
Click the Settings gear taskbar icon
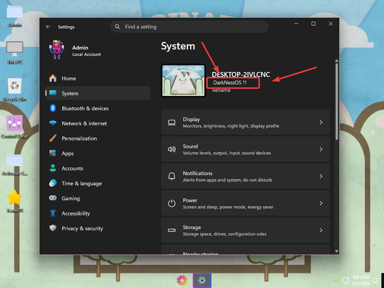click(202, 280)
